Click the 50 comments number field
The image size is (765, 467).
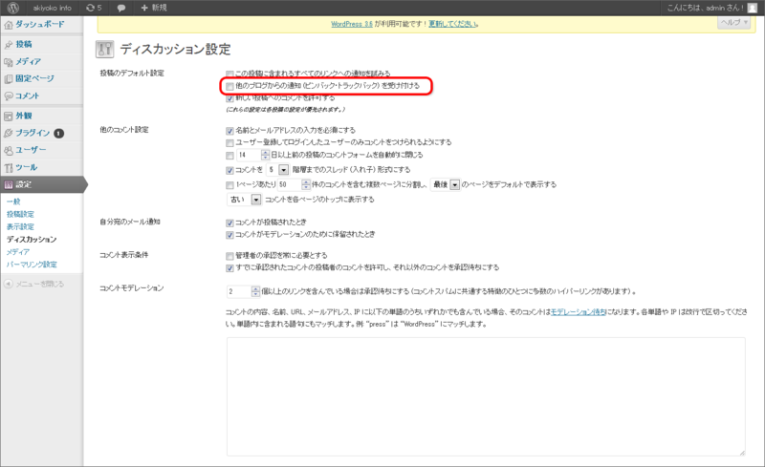click(290, 184)
